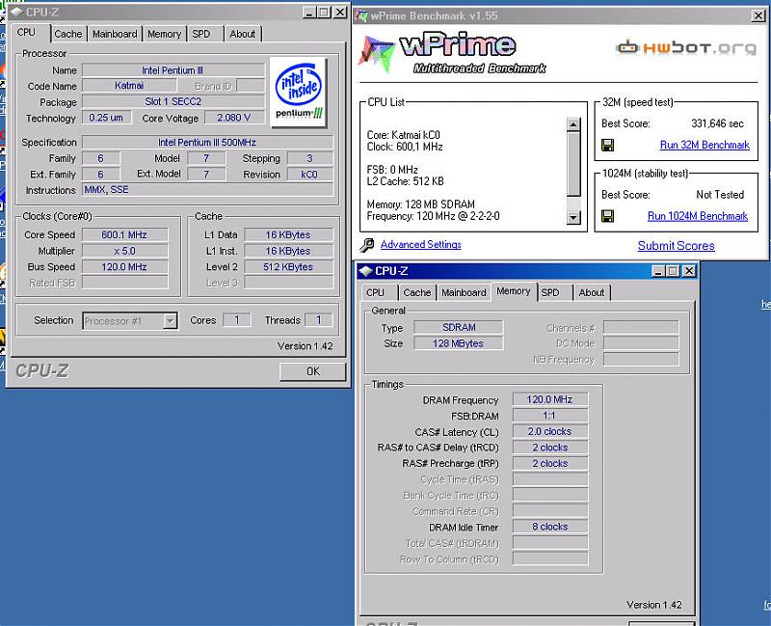The image size is (771, 626).
Task: Open Advanced Settings link in wPrime
Action: (421, 245)
